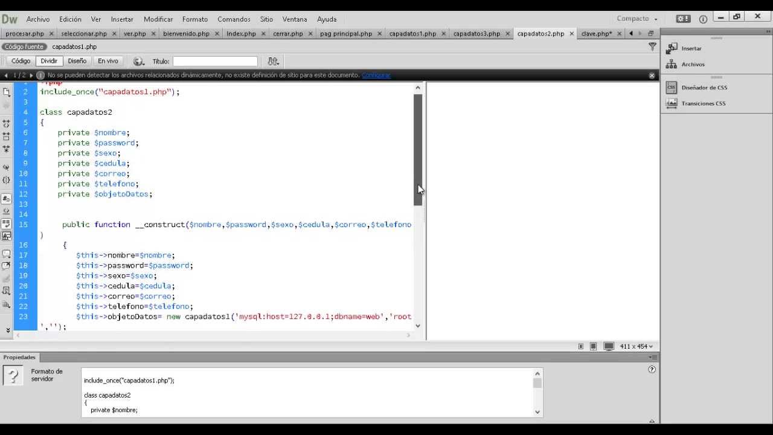Click the Recent Snippets icon
The height and width of the screenshot is (435, 773).
point(7,291)
